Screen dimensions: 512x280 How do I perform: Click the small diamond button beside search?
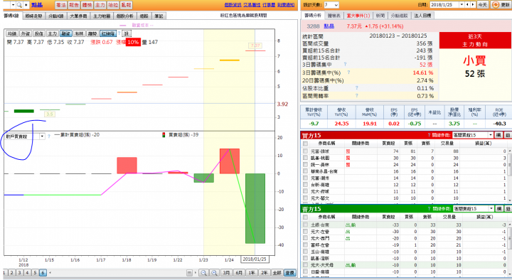[x=26, y=5]
